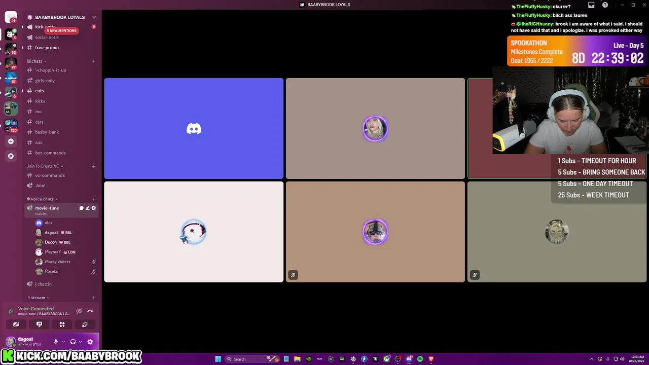Add a channel to the chats category

pos(94,61)
